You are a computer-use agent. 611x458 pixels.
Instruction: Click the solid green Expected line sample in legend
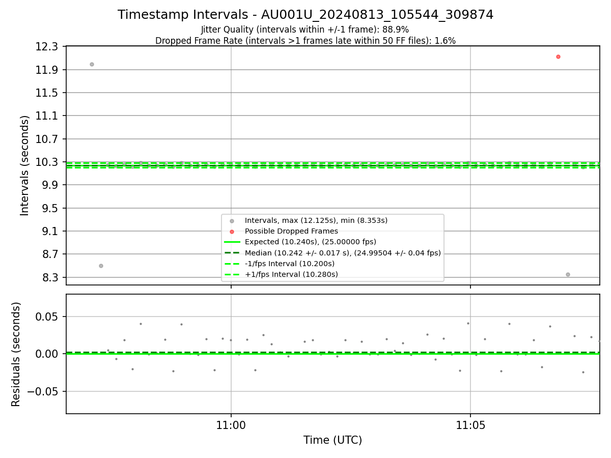click(232, 242)
